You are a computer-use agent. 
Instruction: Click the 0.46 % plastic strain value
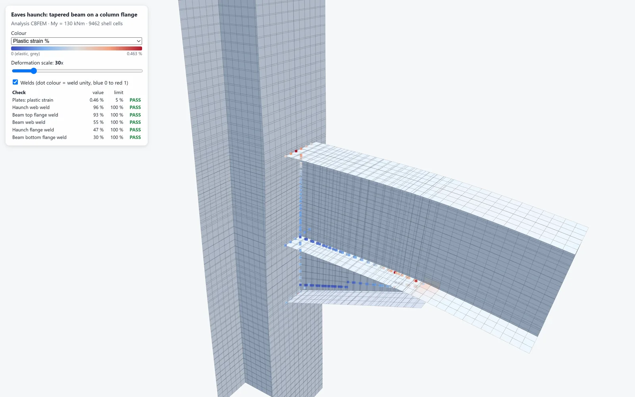coord(96,100)
